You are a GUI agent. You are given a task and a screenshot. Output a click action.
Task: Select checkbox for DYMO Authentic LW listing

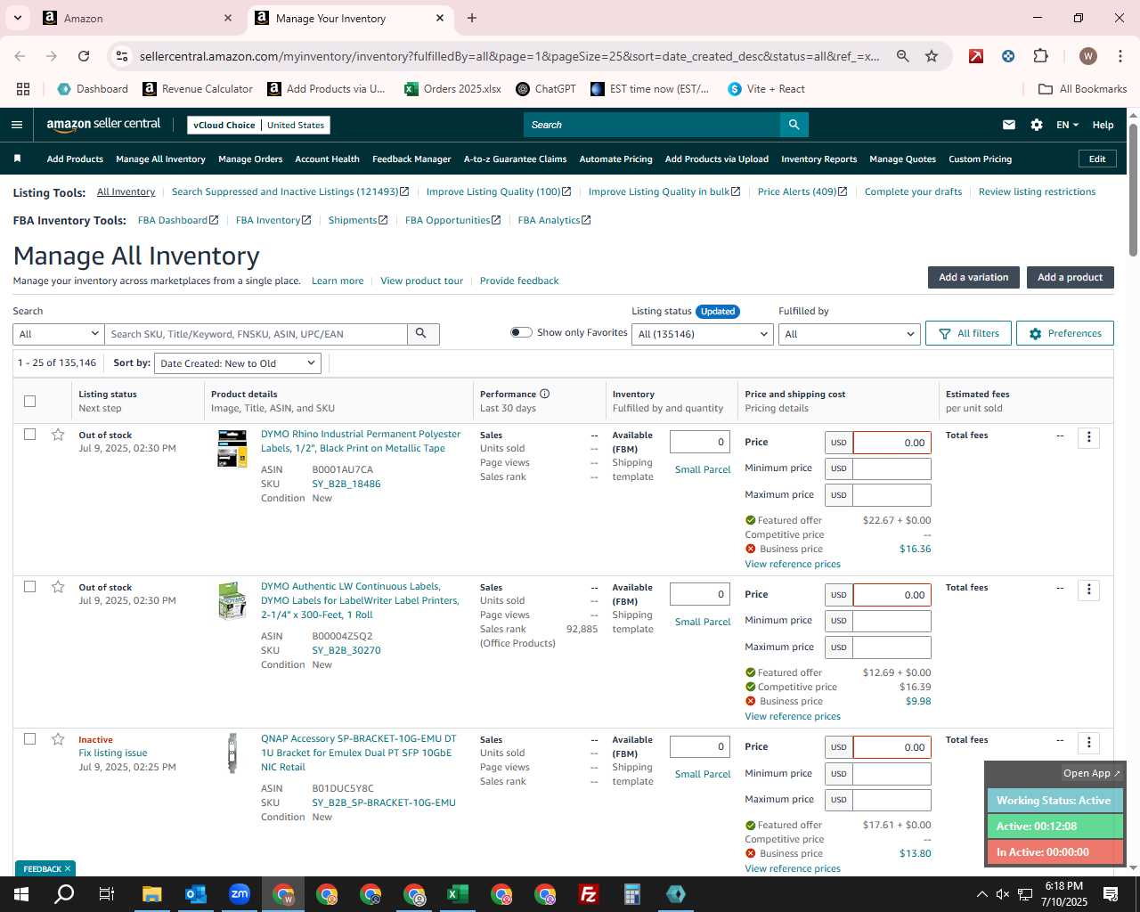(x=29, y=587)
